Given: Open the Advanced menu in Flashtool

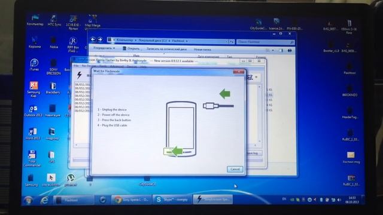Looking at the screenshot, I should pyautogui.click(x=117, y=66).
